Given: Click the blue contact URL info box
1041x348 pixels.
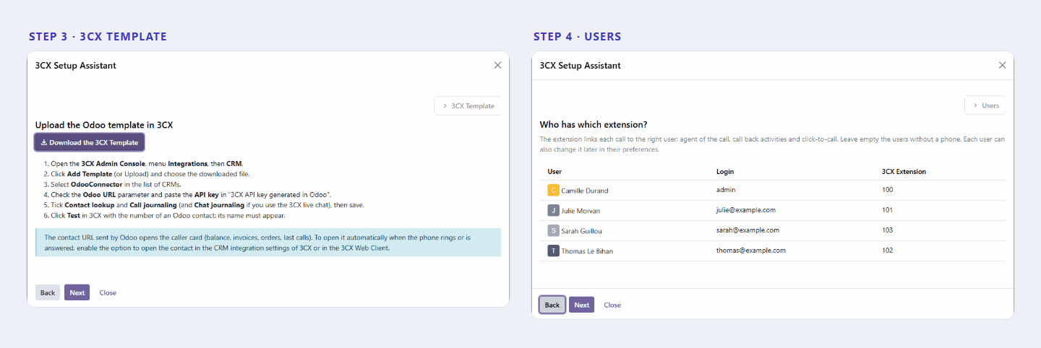Looking at the screenshot, I should pyautogui.click(x=268, y=243).
